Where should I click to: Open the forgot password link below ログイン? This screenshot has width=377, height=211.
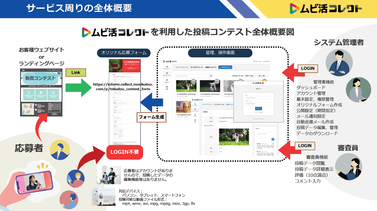click(259, 112)
